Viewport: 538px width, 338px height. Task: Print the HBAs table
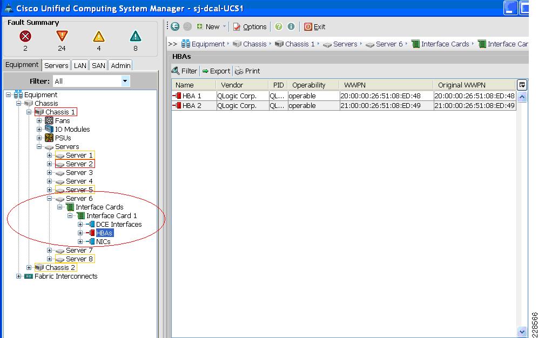click(247, 71)
